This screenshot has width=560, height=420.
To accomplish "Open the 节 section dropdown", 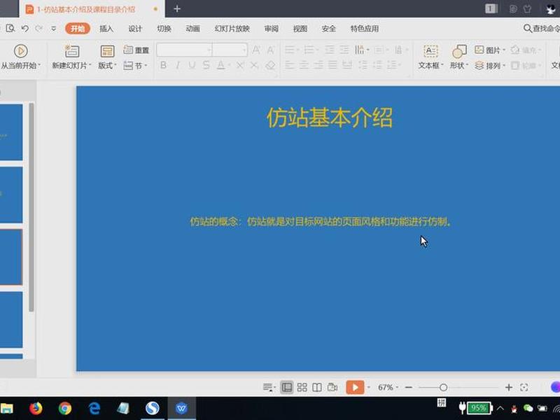I will pos(135,65).
